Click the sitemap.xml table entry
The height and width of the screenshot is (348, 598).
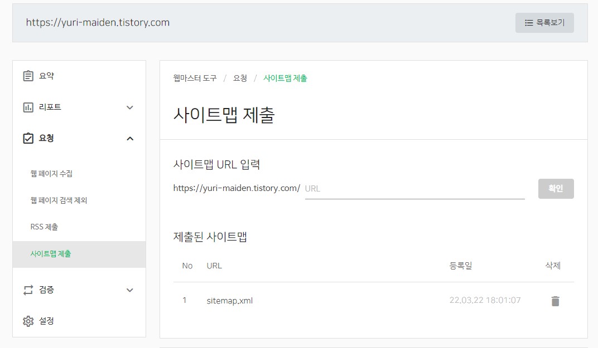click(230, 301)
